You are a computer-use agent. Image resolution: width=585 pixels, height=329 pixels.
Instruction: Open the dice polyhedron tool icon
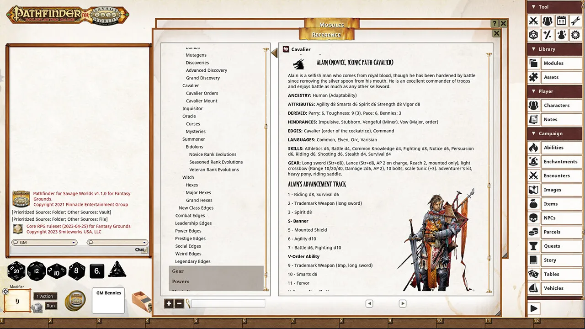click(533, 35)
